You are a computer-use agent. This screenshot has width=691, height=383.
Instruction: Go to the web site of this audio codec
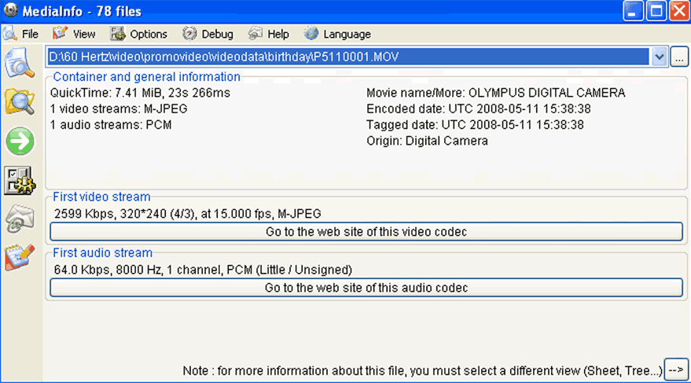(x=366, y=288)
